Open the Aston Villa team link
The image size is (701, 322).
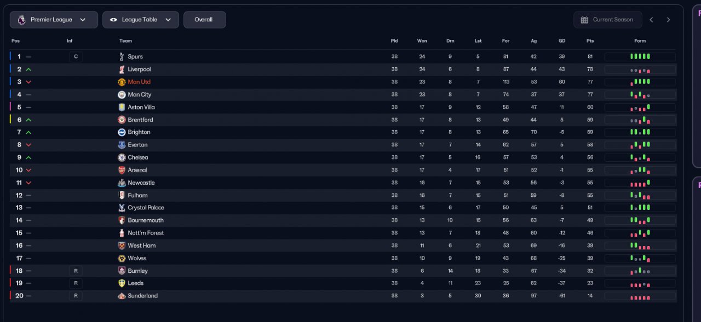pyautogui.click(x=141, y=107)
